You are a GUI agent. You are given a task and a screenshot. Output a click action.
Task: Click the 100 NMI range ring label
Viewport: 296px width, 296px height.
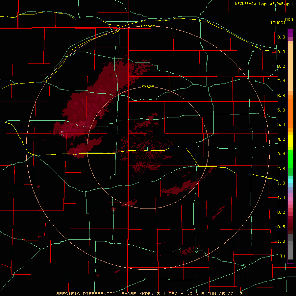(148, 26)
